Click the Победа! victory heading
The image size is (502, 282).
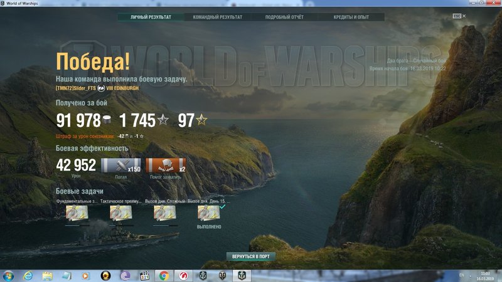click(x=93, y=61)
